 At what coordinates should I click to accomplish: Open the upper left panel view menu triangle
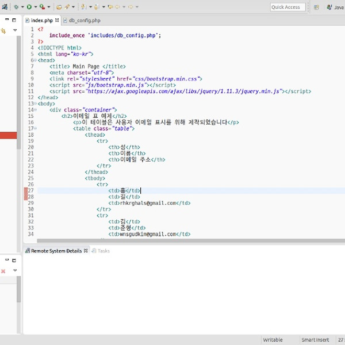coord(15,30)
